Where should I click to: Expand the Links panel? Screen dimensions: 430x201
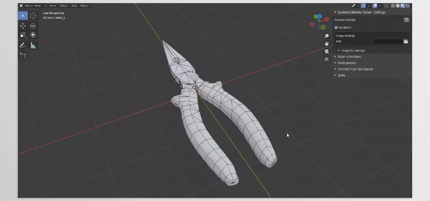click(x=335, y=75)
